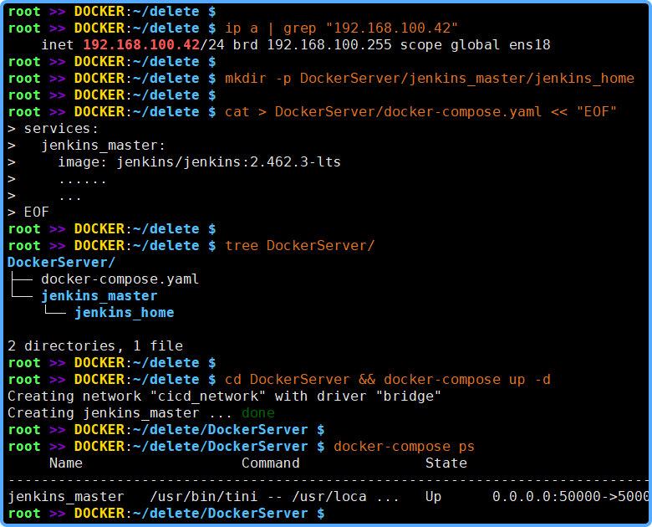Click jenkins_master in the ps table row
This screenshot has height=527, width=652.
coord(66,497)
